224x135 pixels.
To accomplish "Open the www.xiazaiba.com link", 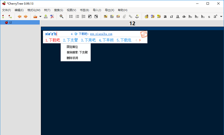I will 101,34.
